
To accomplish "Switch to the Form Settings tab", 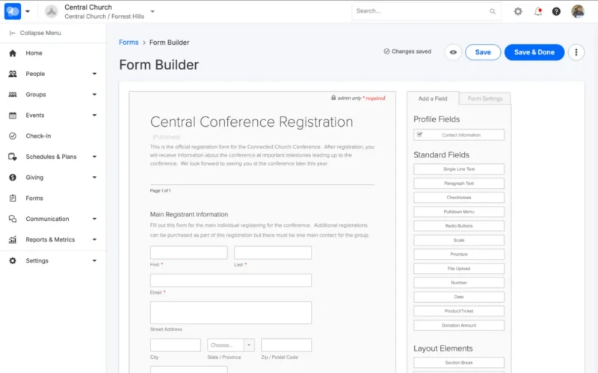I will [484, 98].
